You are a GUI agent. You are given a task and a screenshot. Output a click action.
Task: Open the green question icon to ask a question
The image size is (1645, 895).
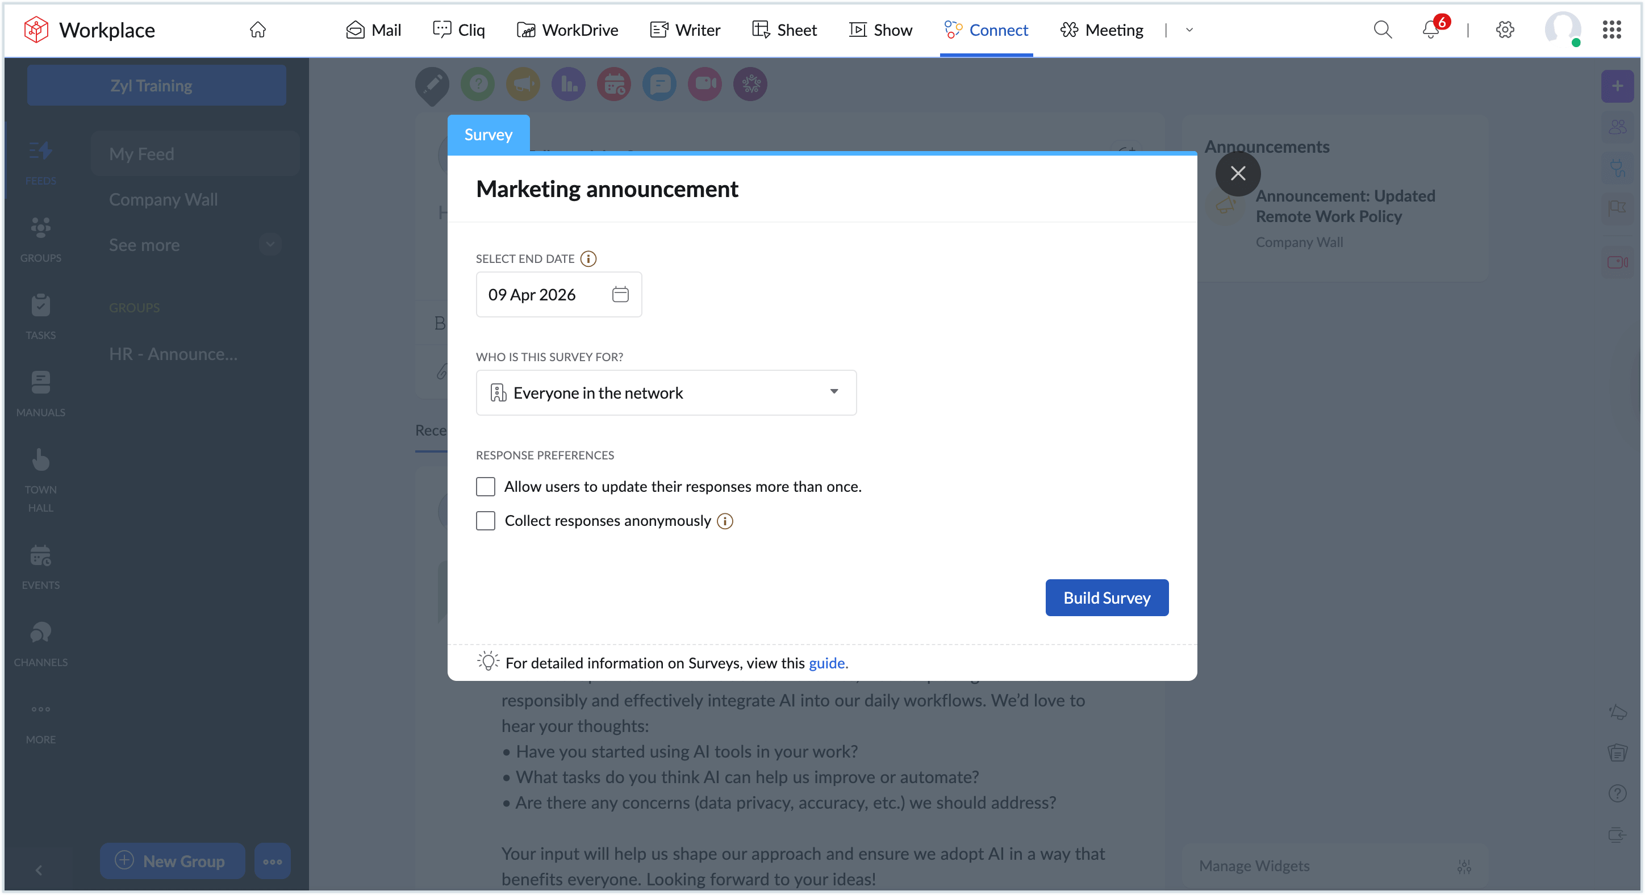coord(478,83)
